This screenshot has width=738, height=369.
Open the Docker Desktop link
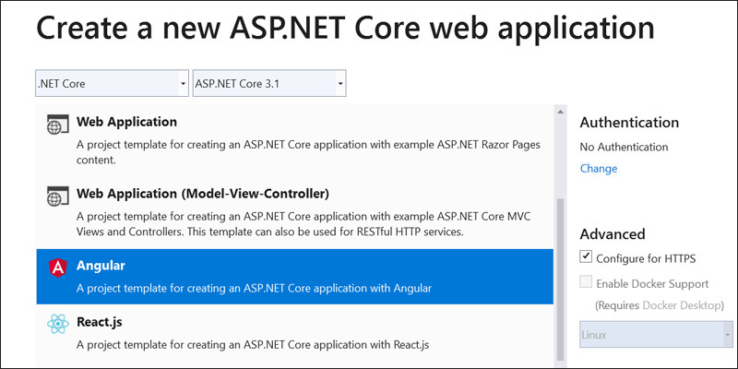click(681, 305)
